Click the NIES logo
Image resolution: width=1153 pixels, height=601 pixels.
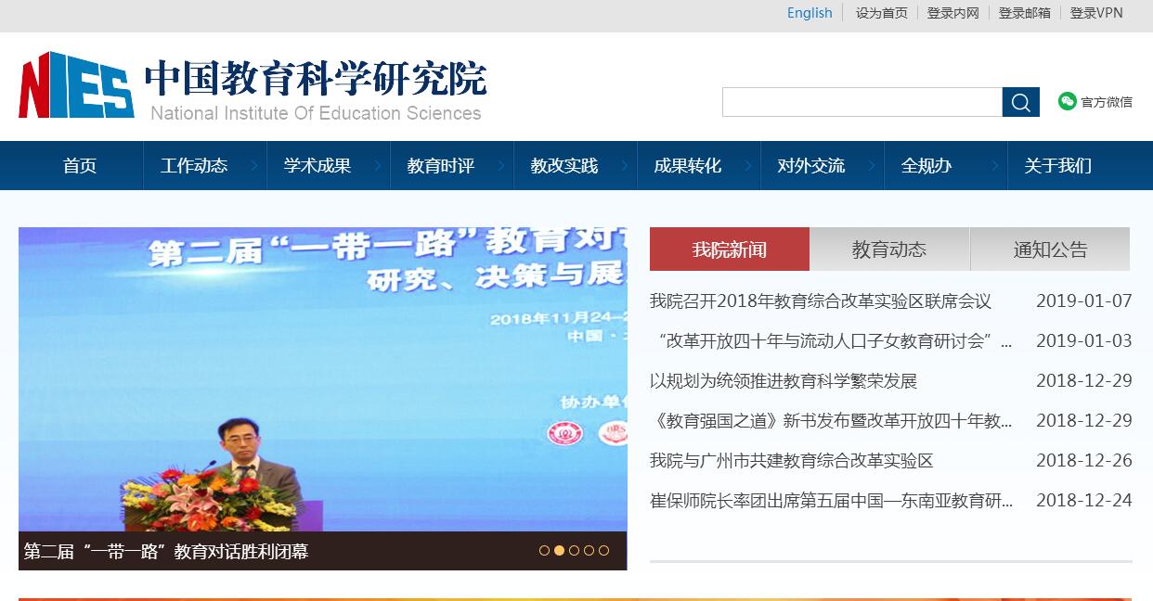tap(76, 85)
